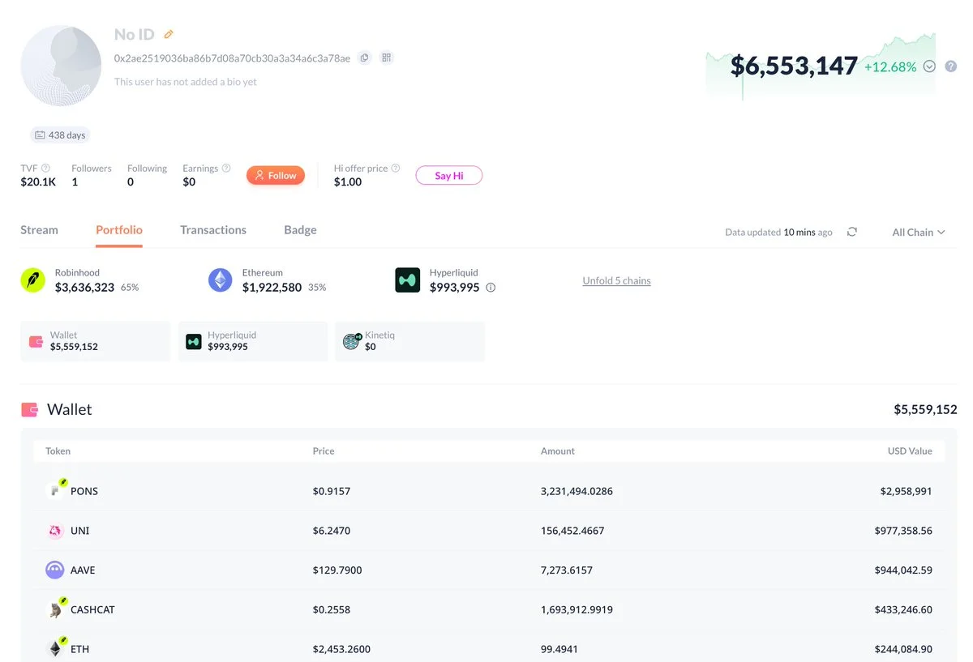Screen dimensions: 973x662
Task: Open the All Chain dropdown
Action: coord(919,232)
